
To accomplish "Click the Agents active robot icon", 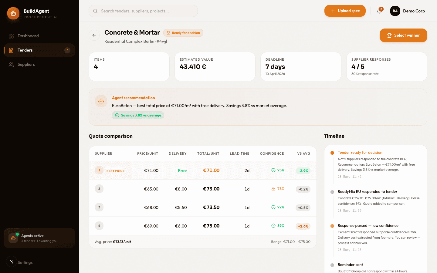I will 13,238.
